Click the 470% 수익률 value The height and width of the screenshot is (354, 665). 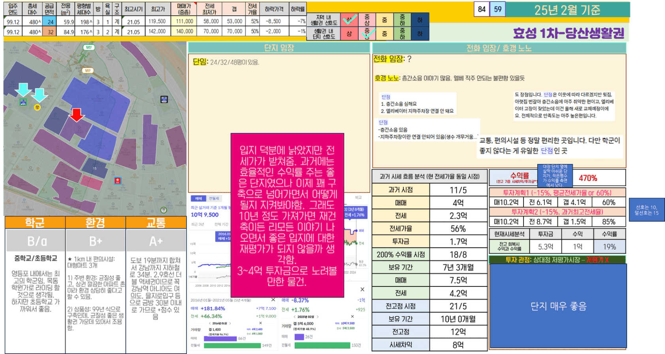[x=588, y=178]
